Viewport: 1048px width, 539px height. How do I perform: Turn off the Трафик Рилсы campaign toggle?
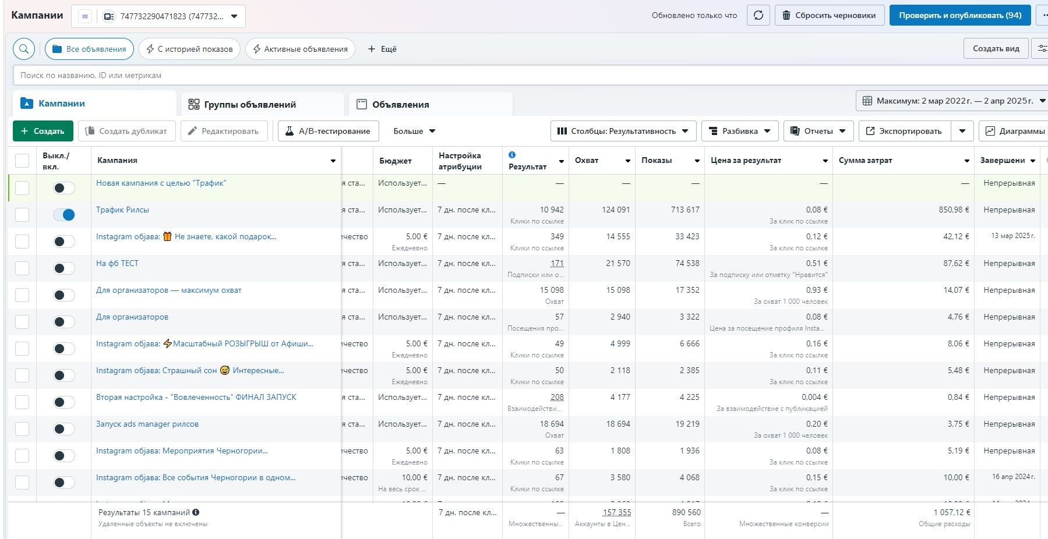pos(64,215)
